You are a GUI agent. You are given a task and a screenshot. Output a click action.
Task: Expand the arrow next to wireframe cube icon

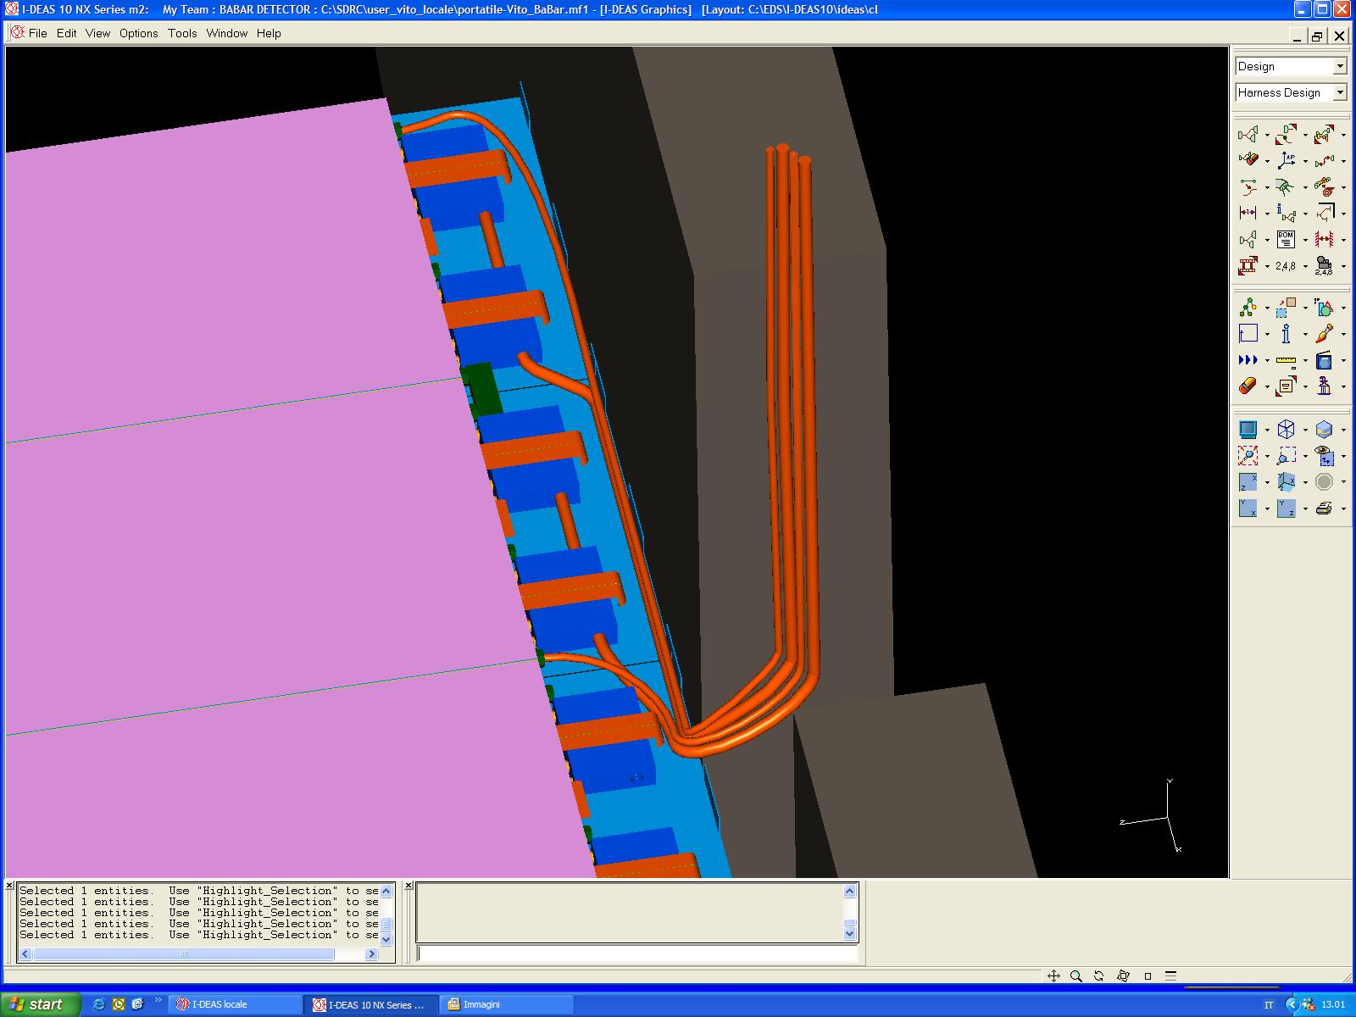(1305, 431)
